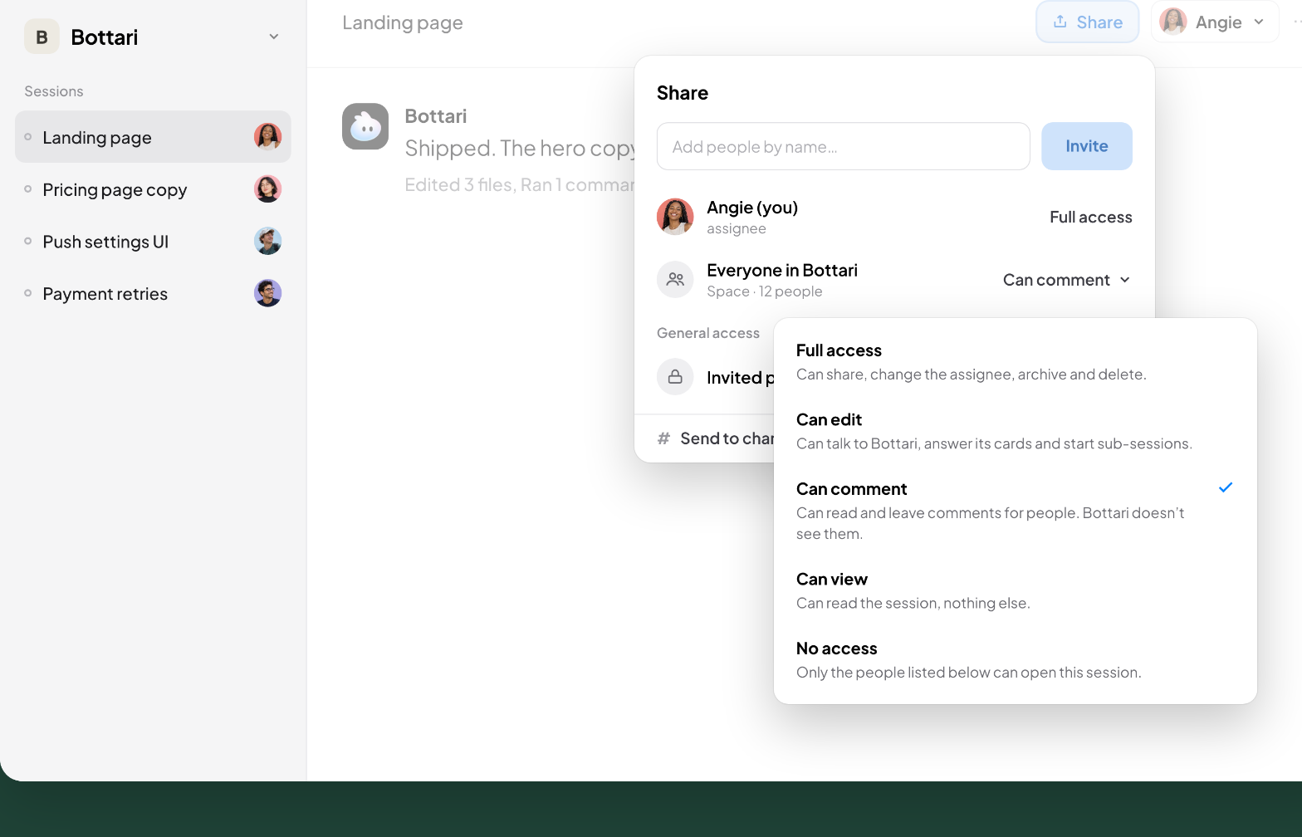Screen dimensions: 1302x837
Task: Click the avatar on Pricing page copy row
Action: point(267,188)
